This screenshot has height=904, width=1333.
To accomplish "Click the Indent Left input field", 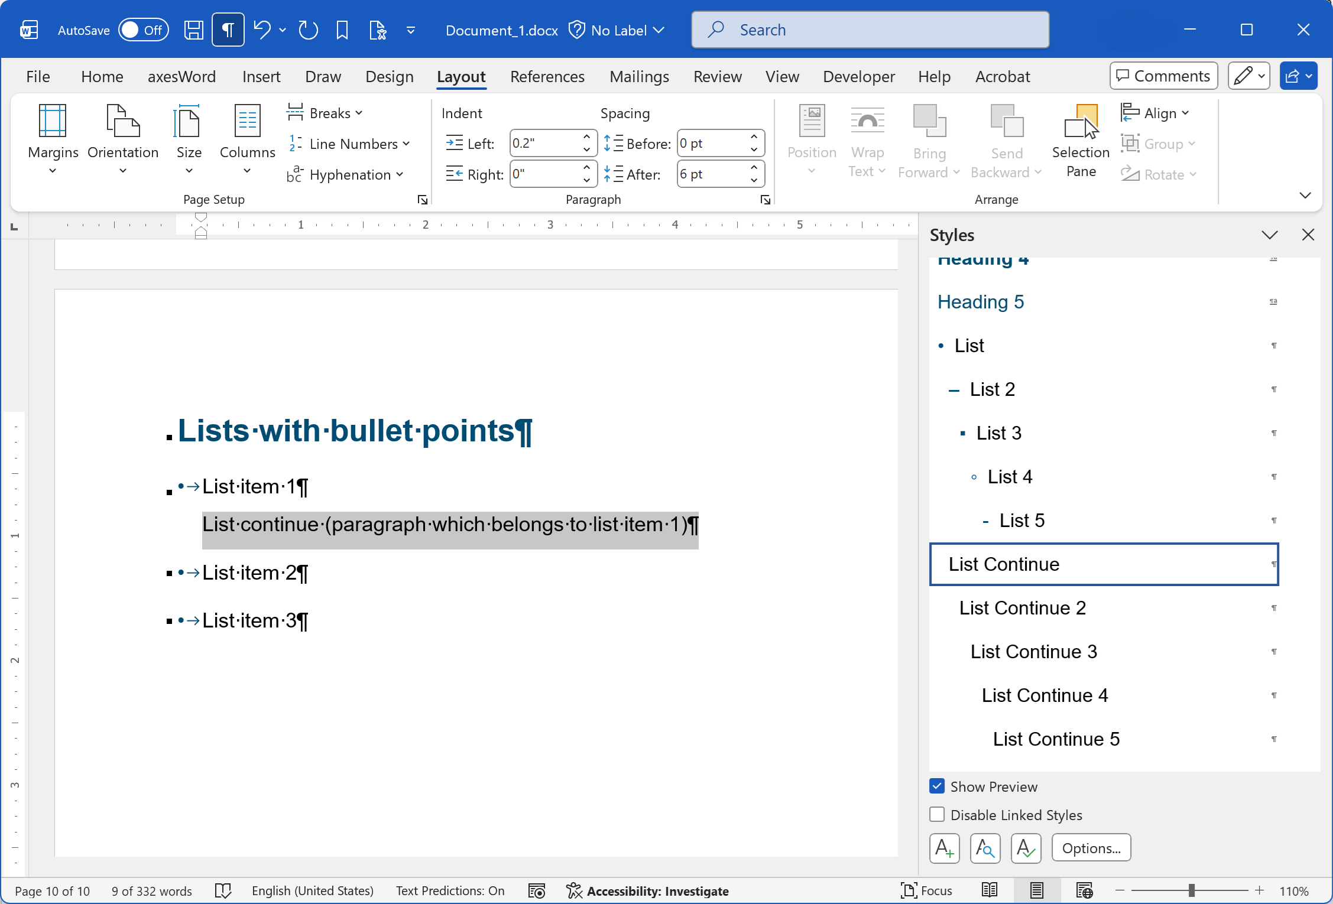I will click(545, 144).
